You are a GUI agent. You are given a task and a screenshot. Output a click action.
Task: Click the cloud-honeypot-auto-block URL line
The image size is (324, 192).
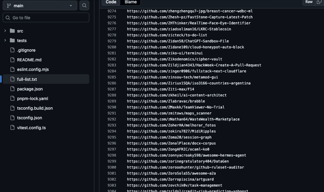(x=185, y=47)
